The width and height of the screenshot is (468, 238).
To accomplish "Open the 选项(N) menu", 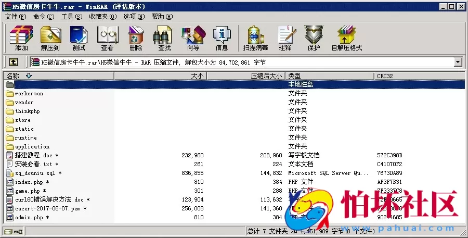I will coord(134,17).
